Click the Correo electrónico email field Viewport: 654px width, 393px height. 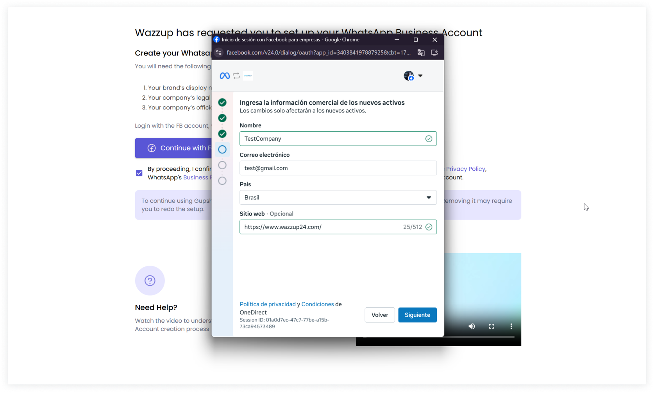pos(338,168)
